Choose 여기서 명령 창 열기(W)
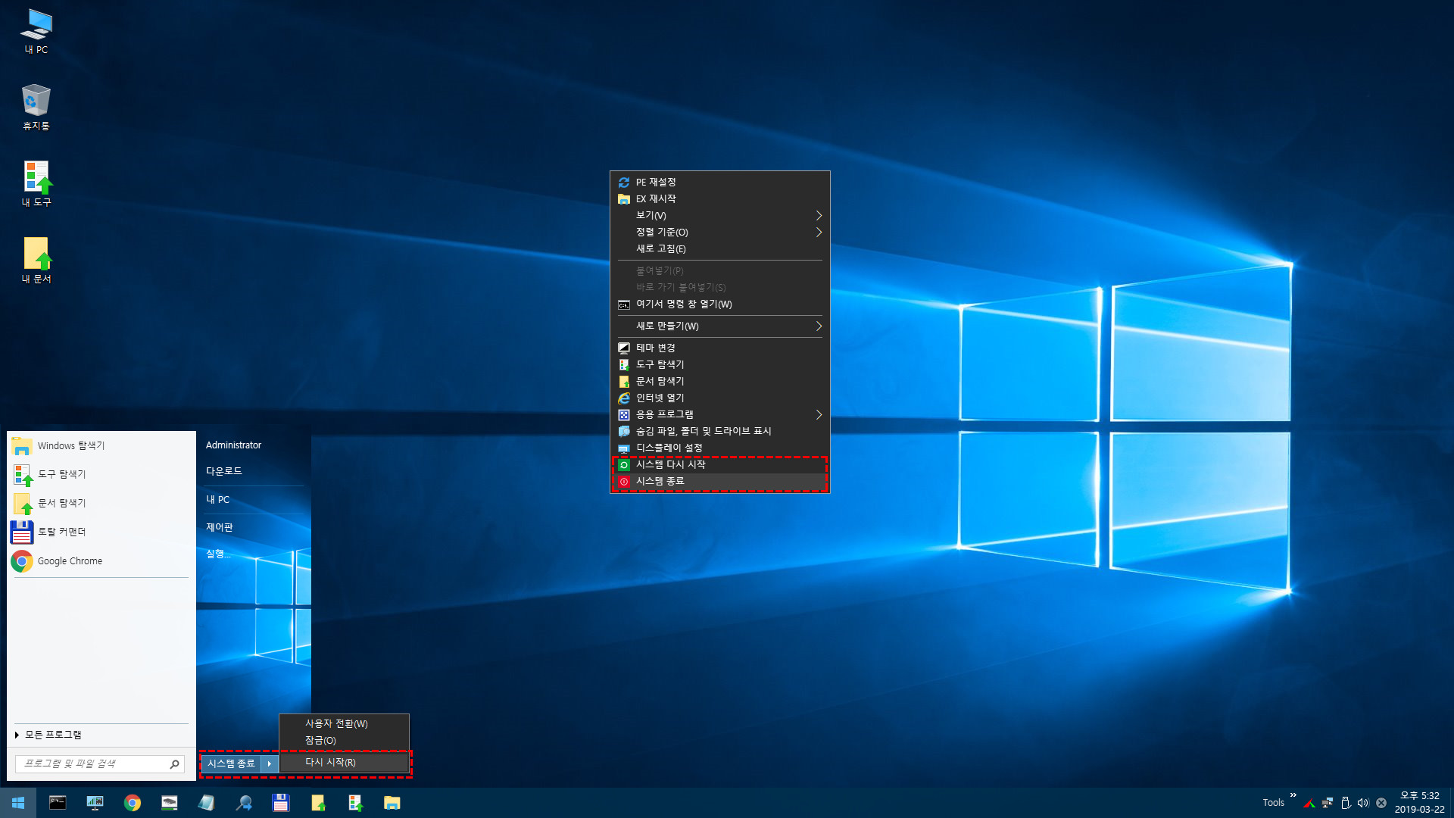Image resolution: width=1454 pixels, height=818 pixels. coord(719,304)
